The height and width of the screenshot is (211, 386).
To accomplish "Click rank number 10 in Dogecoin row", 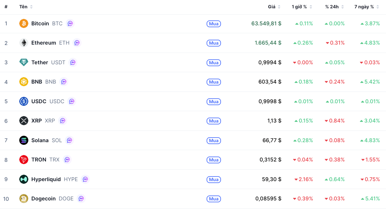I will tap(6, 199).
